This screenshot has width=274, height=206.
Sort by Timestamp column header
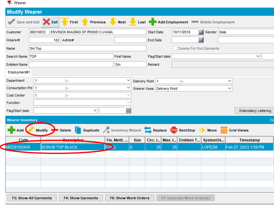[249, 140]
